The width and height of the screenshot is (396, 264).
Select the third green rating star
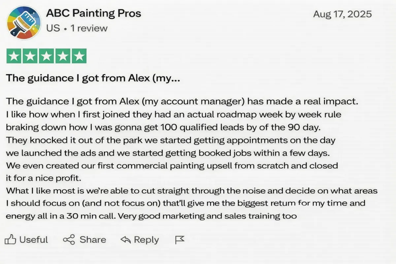point(47,56)
